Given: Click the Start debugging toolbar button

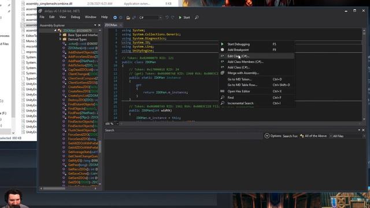Looking at the screenshot, I should (184, 17).
